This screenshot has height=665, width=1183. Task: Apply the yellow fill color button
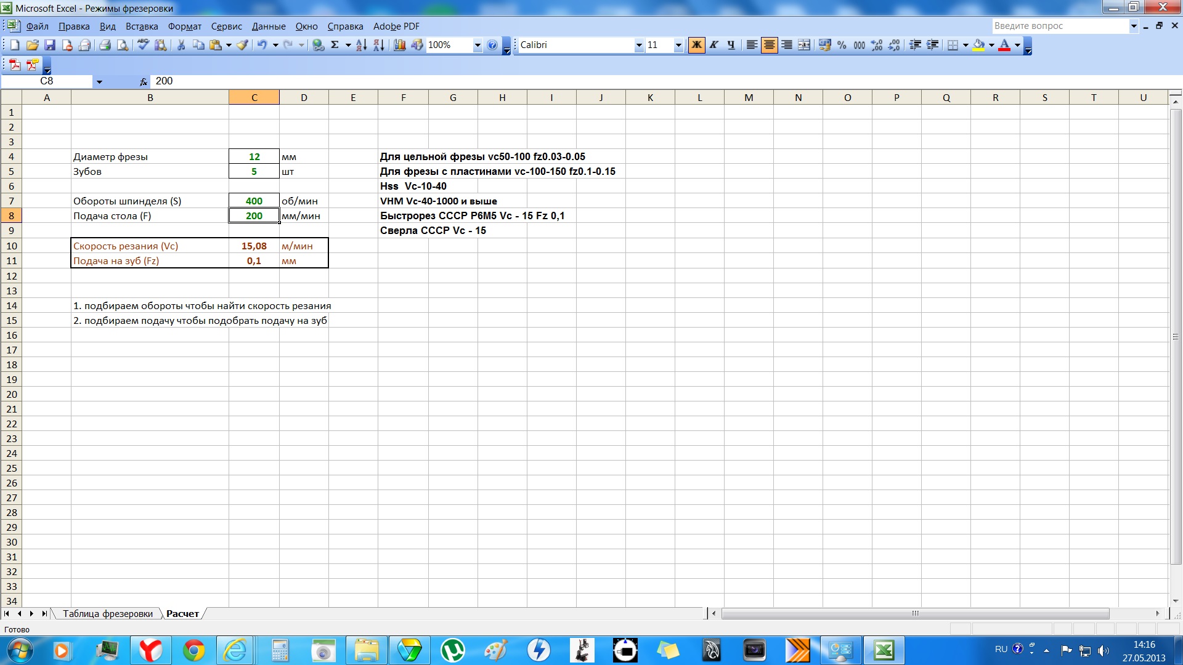tap(978, 45)
